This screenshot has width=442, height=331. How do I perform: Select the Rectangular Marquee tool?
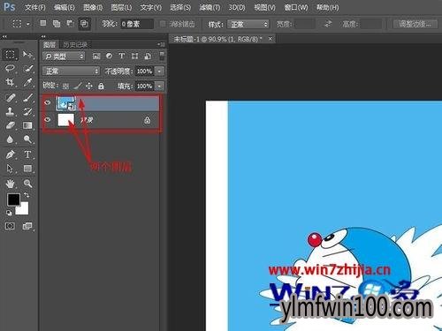pos(10,55)
